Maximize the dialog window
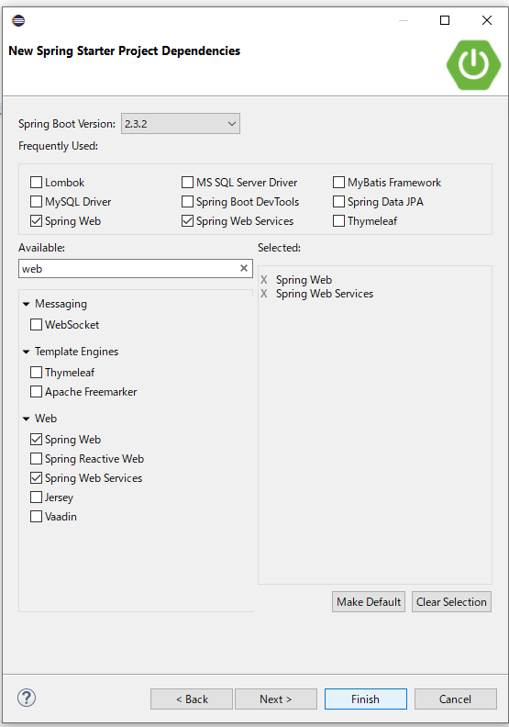The height and width of the screenshot is (727, 509). coord(445,20)
